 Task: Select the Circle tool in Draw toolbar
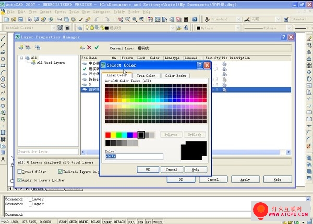3,79
